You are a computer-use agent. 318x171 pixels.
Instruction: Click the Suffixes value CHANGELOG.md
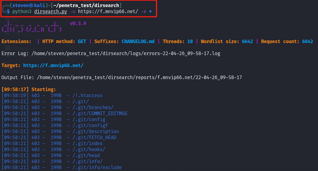[138, 41]
